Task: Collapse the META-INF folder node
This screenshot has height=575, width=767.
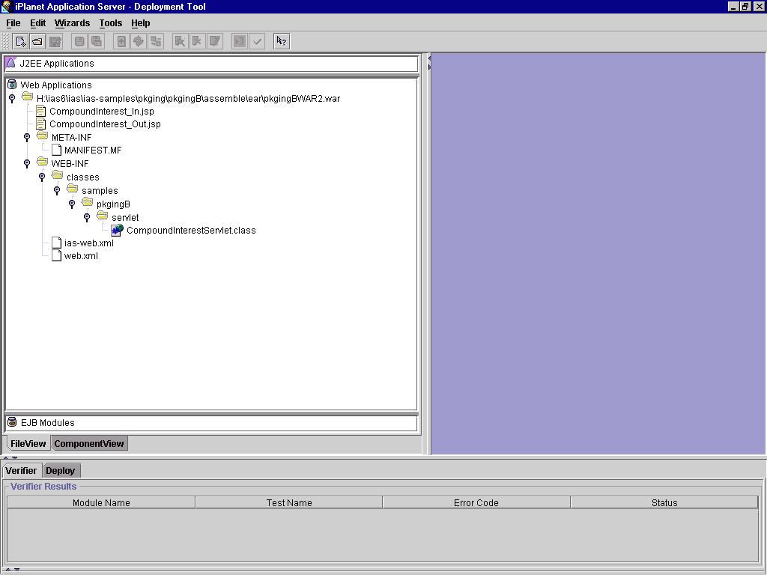Action: tap(27, 138)
